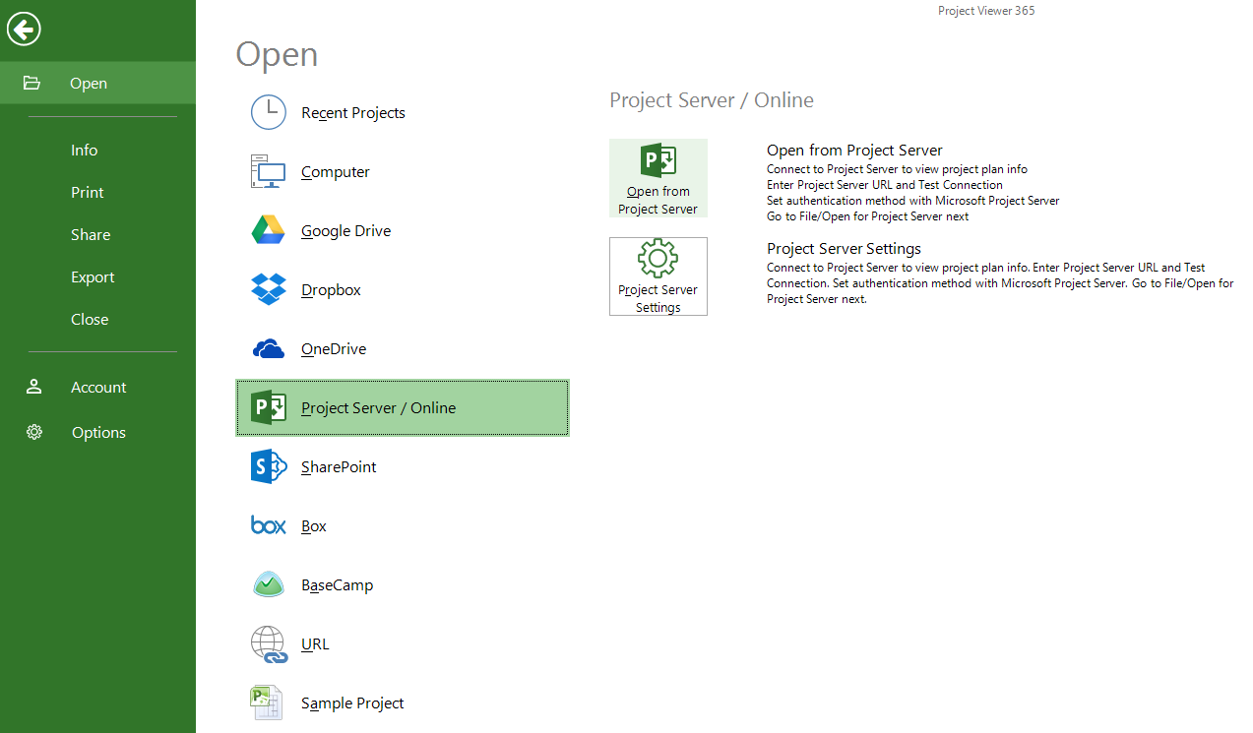Viewport: 1253px width, 733px height.
Task: Select the Box label
Action: tap(314, 525)
